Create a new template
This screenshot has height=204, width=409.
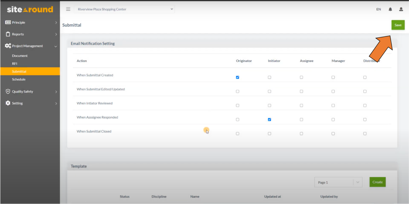(377, 182)
